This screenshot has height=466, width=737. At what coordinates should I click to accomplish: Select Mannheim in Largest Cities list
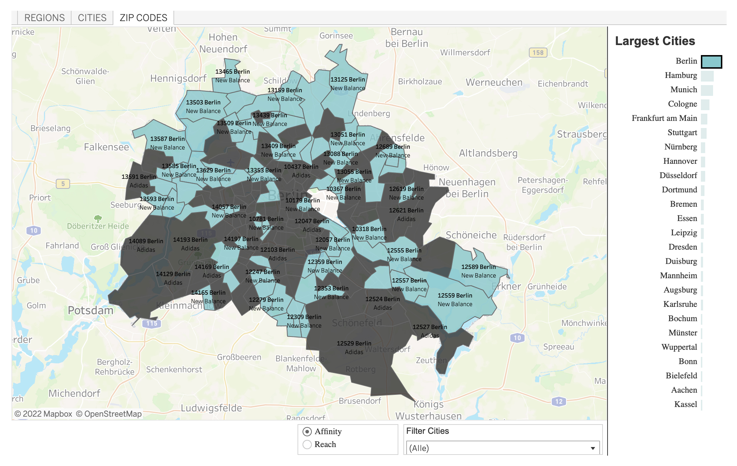(678, 276)
